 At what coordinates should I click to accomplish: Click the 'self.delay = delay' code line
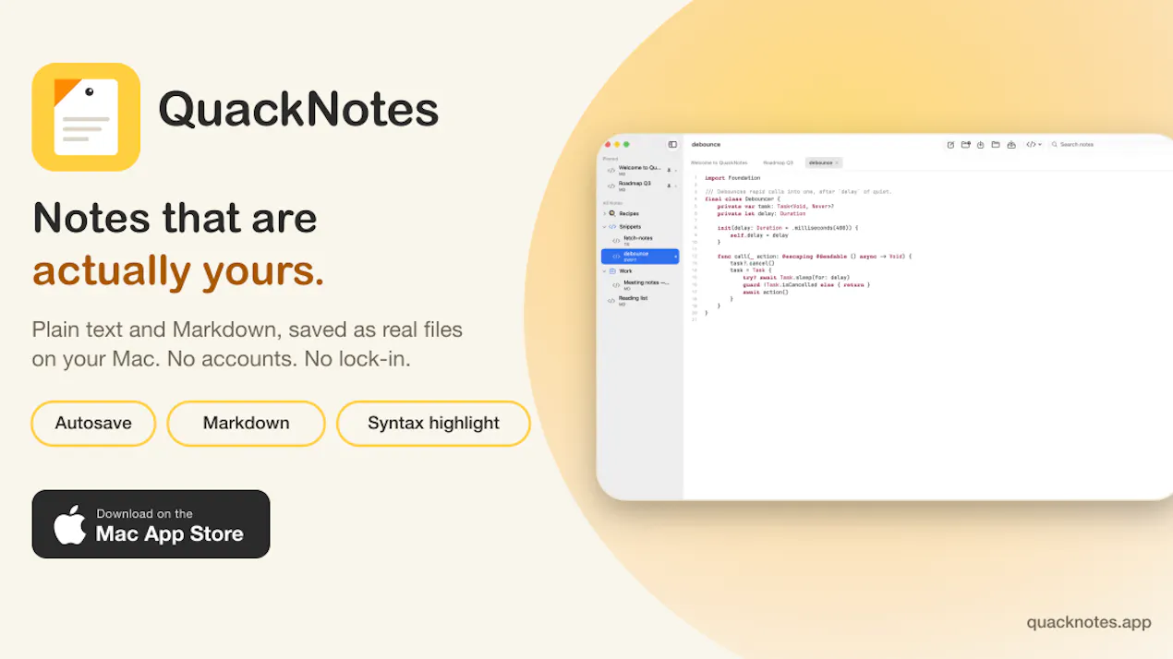[759, 234]
